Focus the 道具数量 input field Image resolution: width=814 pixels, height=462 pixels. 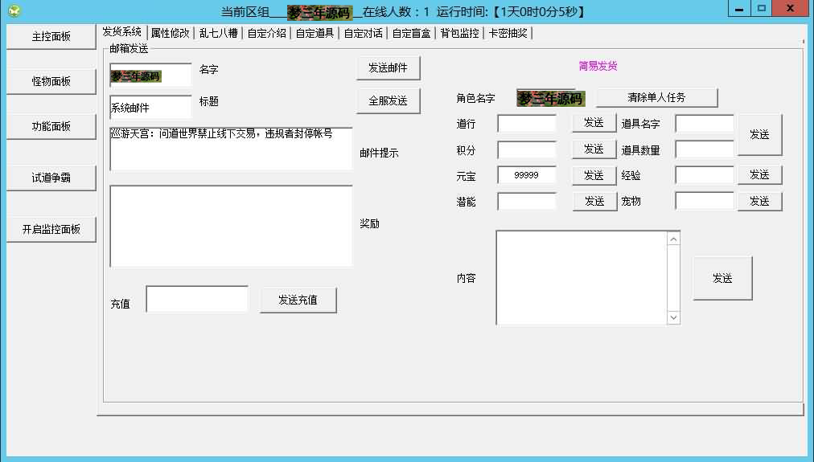click(x=705, y=149)
